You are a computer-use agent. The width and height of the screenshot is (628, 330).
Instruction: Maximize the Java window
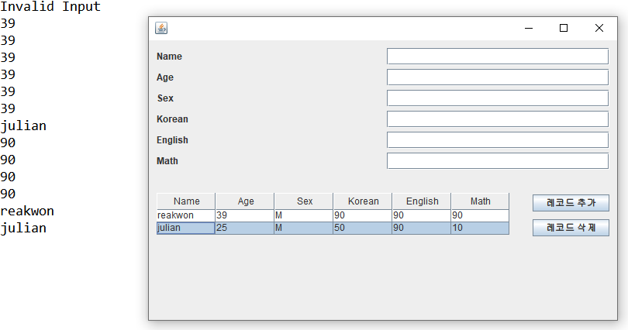[564, 28]
